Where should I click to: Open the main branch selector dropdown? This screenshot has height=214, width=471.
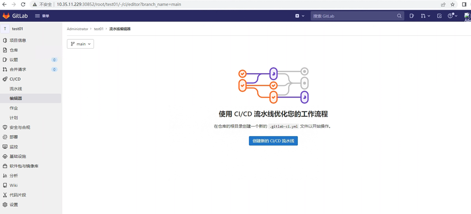(x=80, y=44)
